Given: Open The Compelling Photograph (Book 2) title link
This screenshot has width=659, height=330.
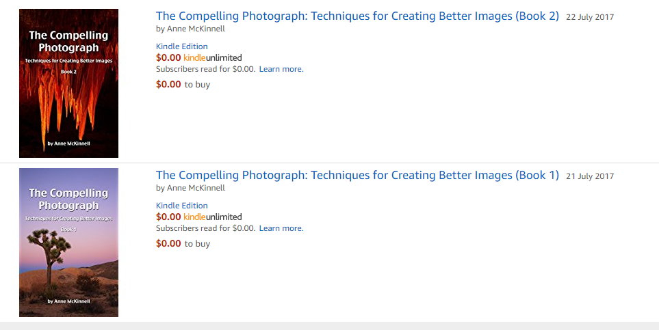Looking at the screenshot, I should click(357, 16).
